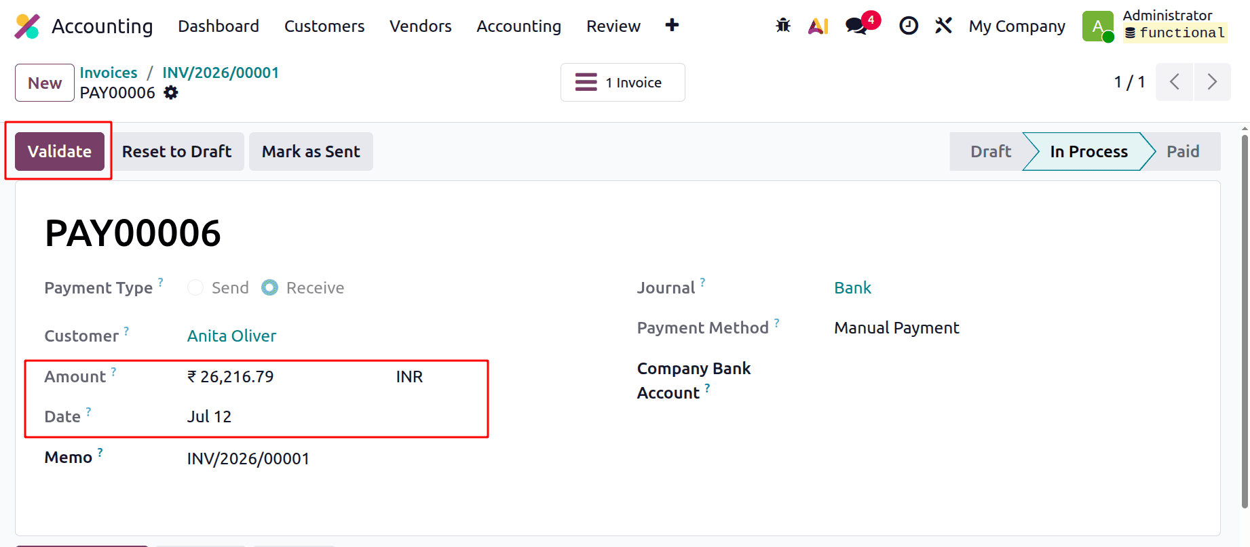Show help tooltip for Company Bank Account
Screen dimensions: 1250x547
[707, 388]
